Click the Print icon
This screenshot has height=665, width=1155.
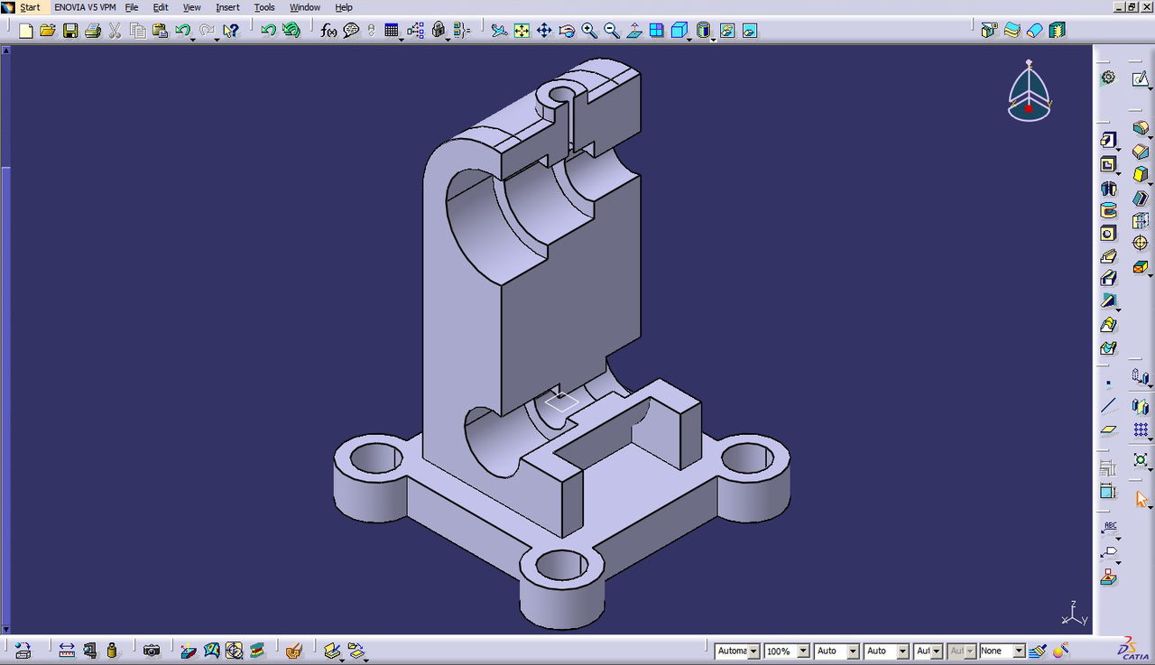coord(92,31)
